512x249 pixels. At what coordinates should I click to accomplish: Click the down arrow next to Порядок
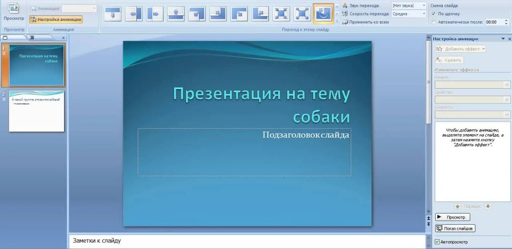488,206
